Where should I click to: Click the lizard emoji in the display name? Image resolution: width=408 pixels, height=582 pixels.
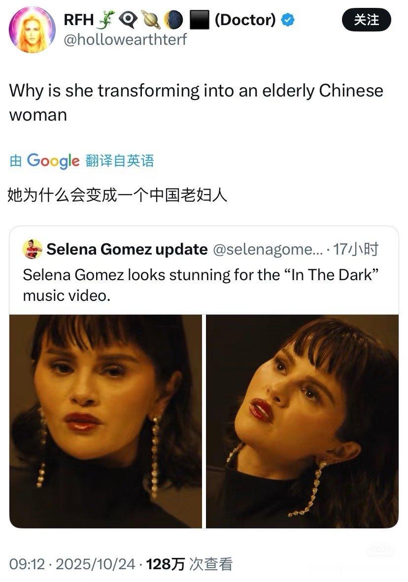[106, 20]
